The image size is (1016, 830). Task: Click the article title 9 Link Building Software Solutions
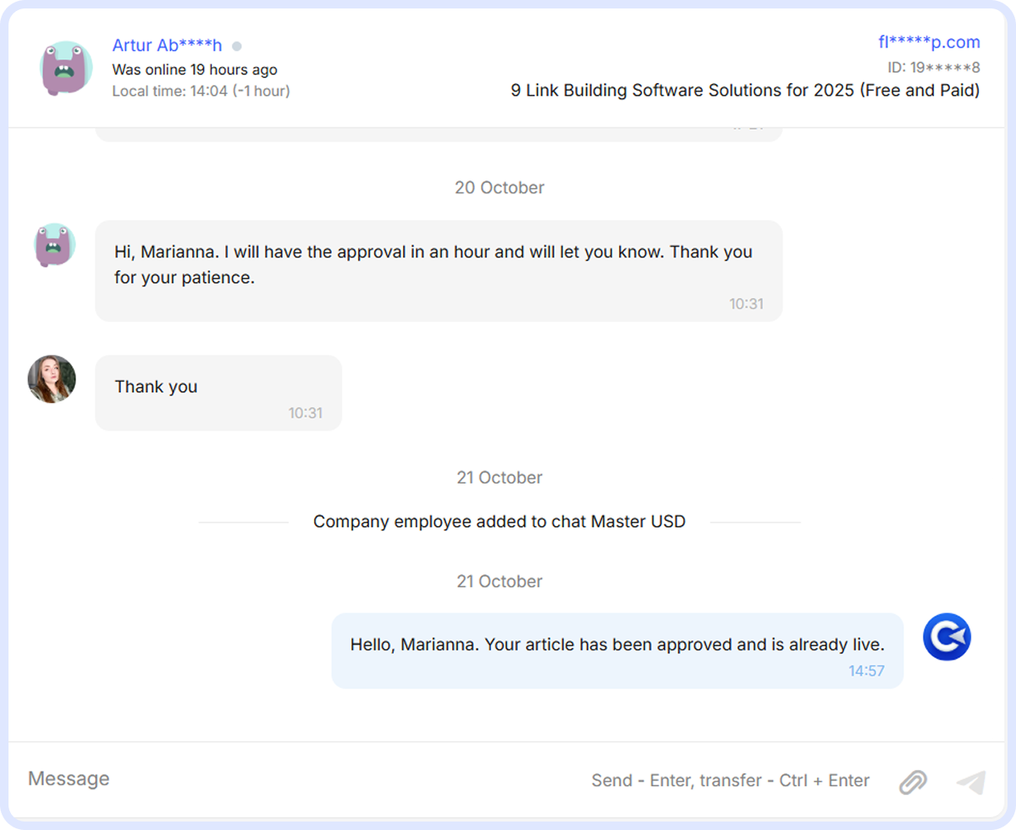[743, 90]
